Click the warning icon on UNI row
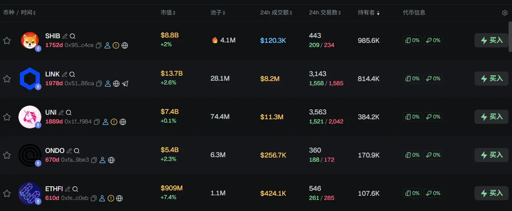 (114, 122)
